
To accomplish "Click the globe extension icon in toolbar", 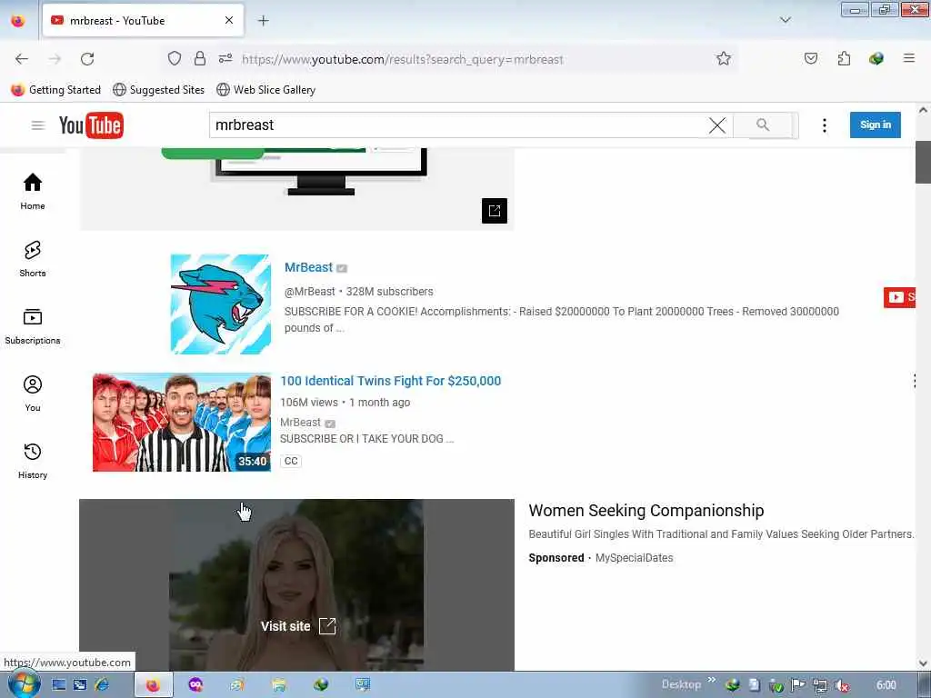I will pyautogui.click(x=876, y=58).
